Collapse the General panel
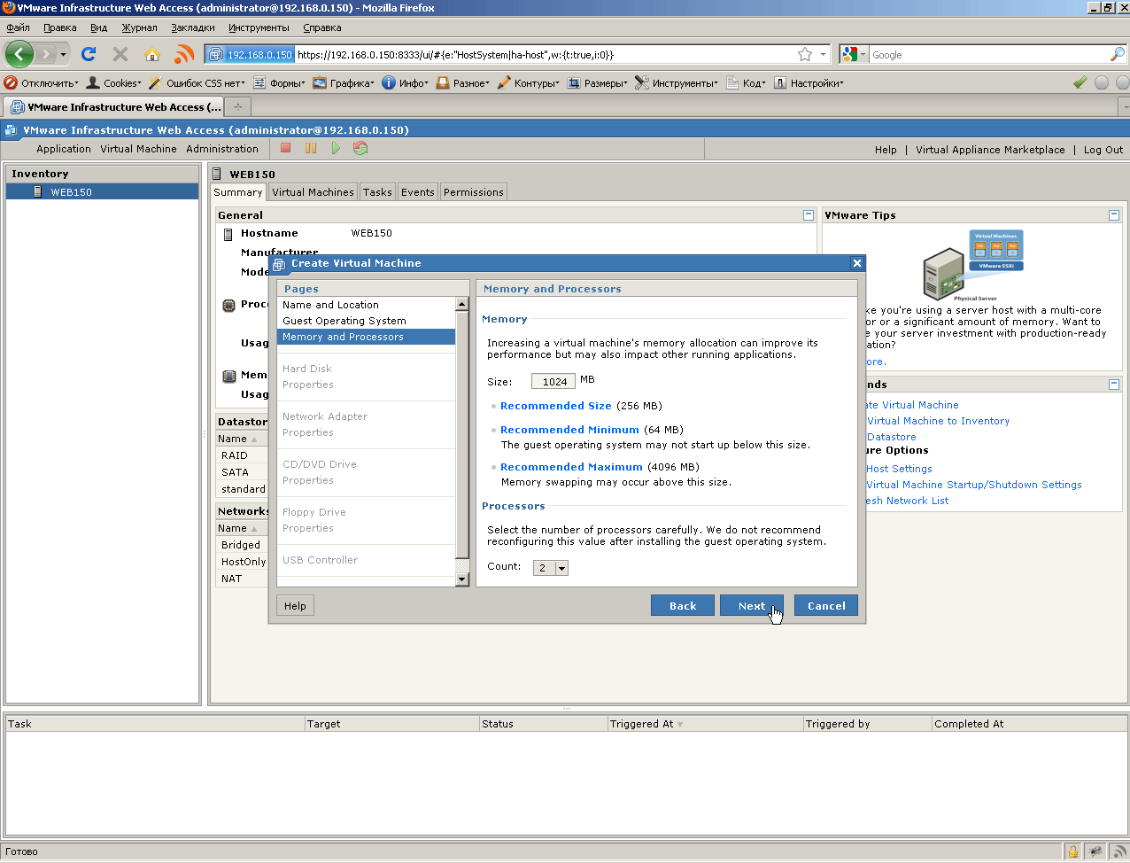The width and height of the screenshot is (1130, 863). (x=809, y=215)
